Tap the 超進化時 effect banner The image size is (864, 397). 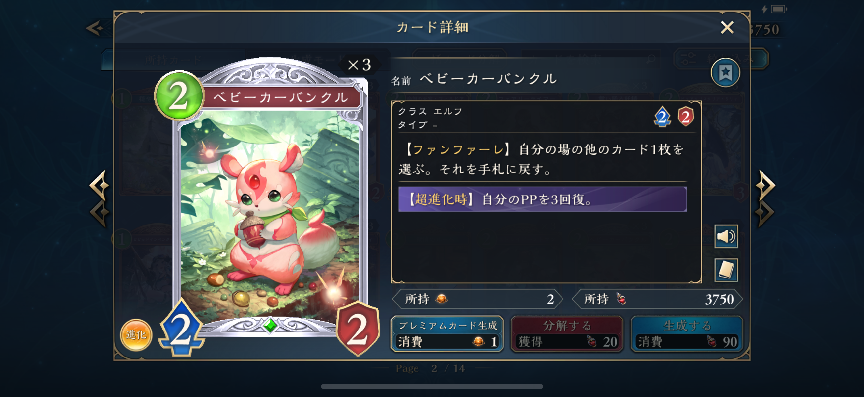tap(542, 199)
